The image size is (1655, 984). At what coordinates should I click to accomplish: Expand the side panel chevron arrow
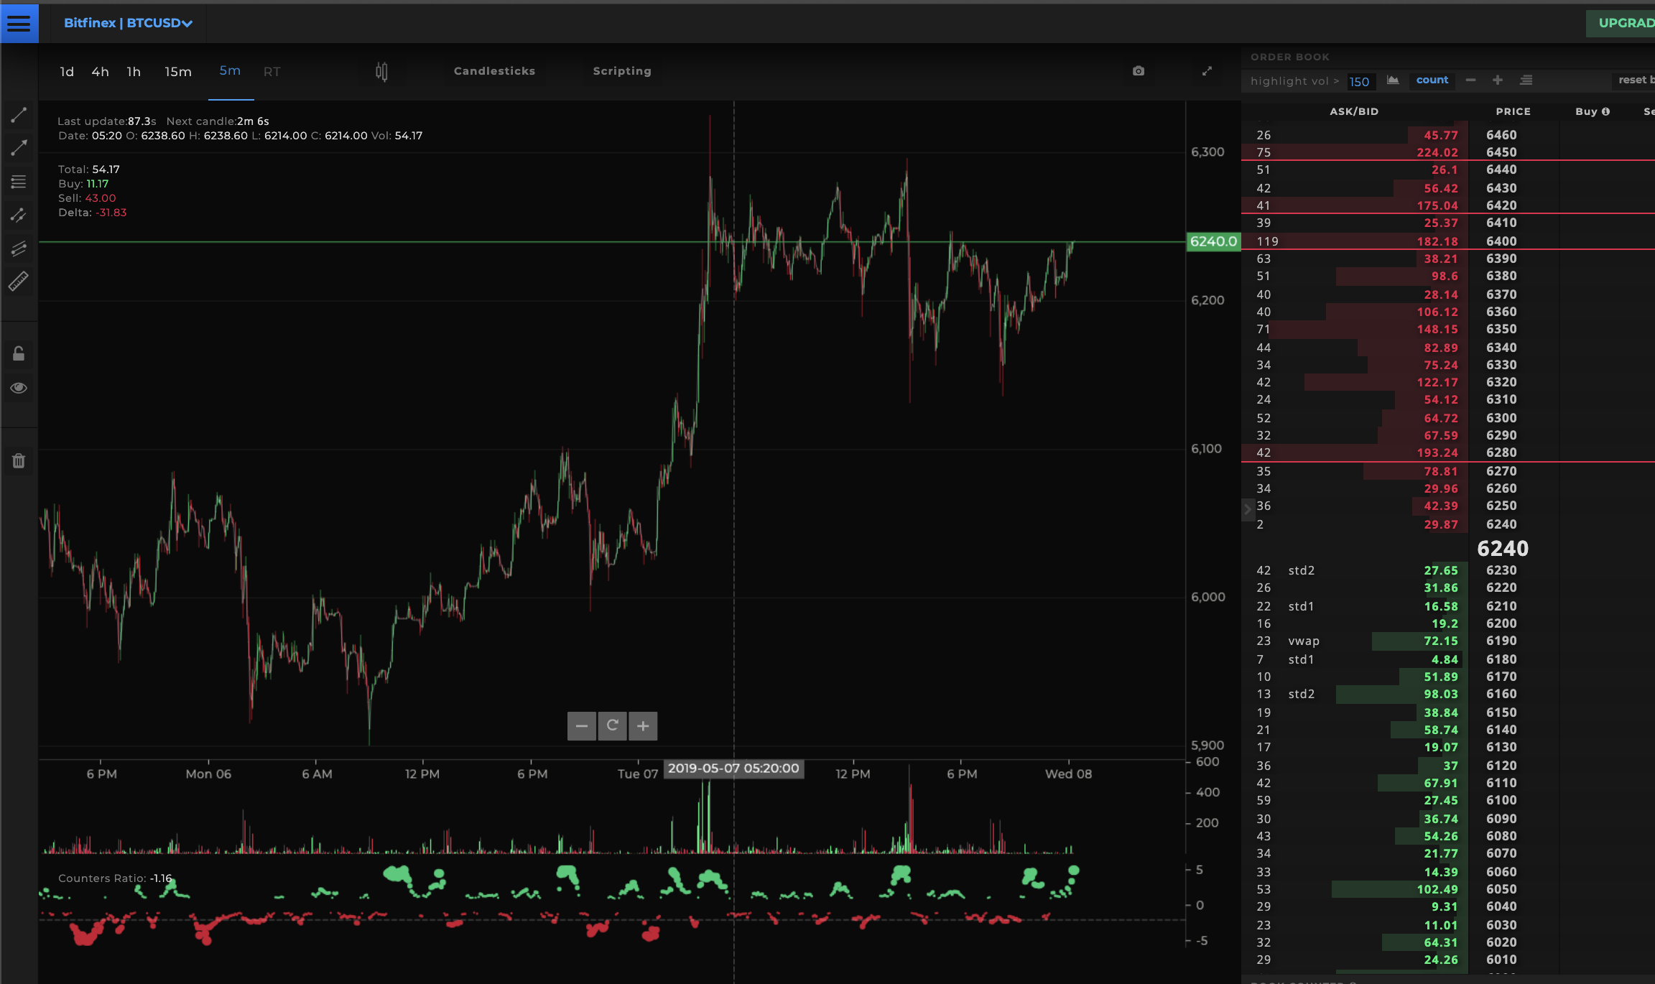click(x=1247, y=509)
